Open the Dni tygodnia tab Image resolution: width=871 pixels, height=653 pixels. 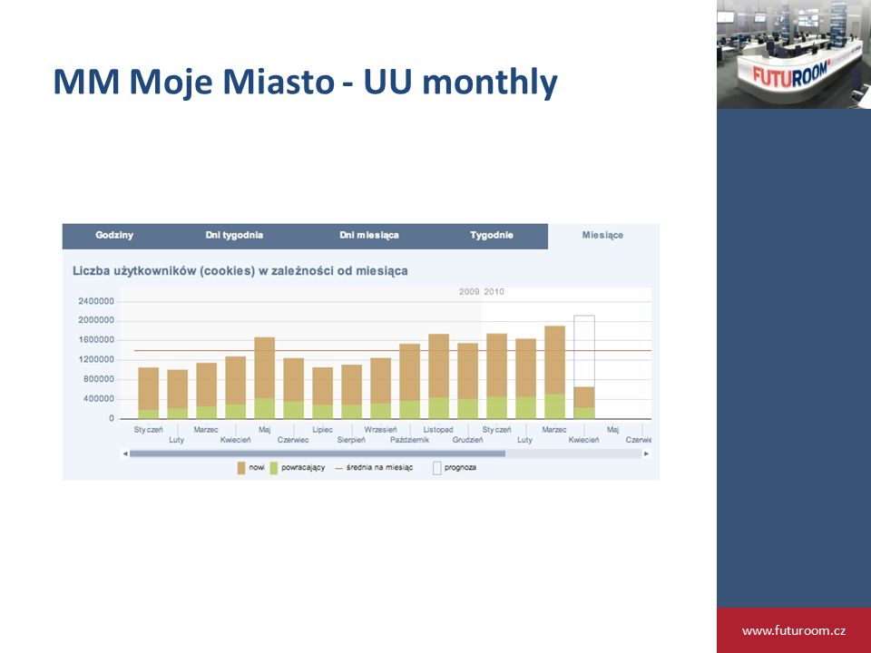coord(234,236)
